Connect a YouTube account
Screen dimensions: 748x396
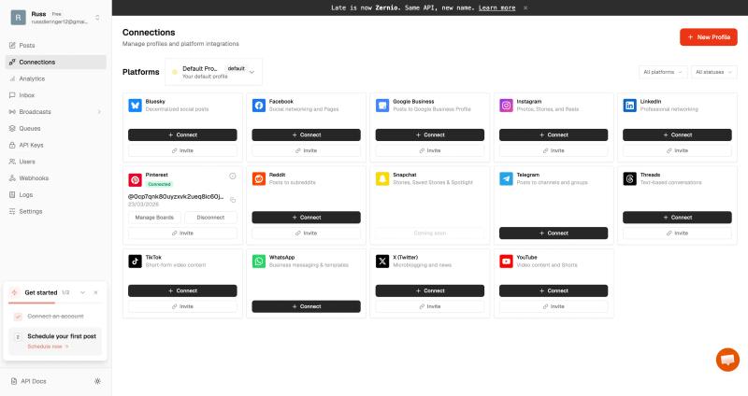coord(554,290)
